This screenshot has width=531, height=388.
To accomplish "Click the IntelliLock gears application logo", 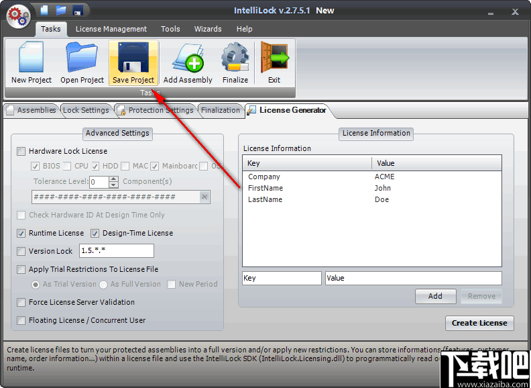I will point(17,16).
